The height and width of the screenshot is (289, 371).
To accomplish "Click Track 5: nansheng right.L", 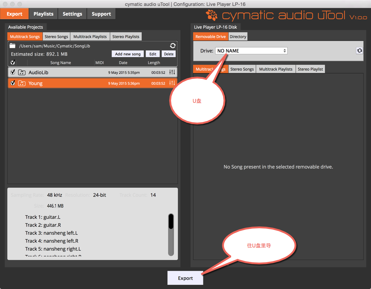I will (x=53, y=249).
